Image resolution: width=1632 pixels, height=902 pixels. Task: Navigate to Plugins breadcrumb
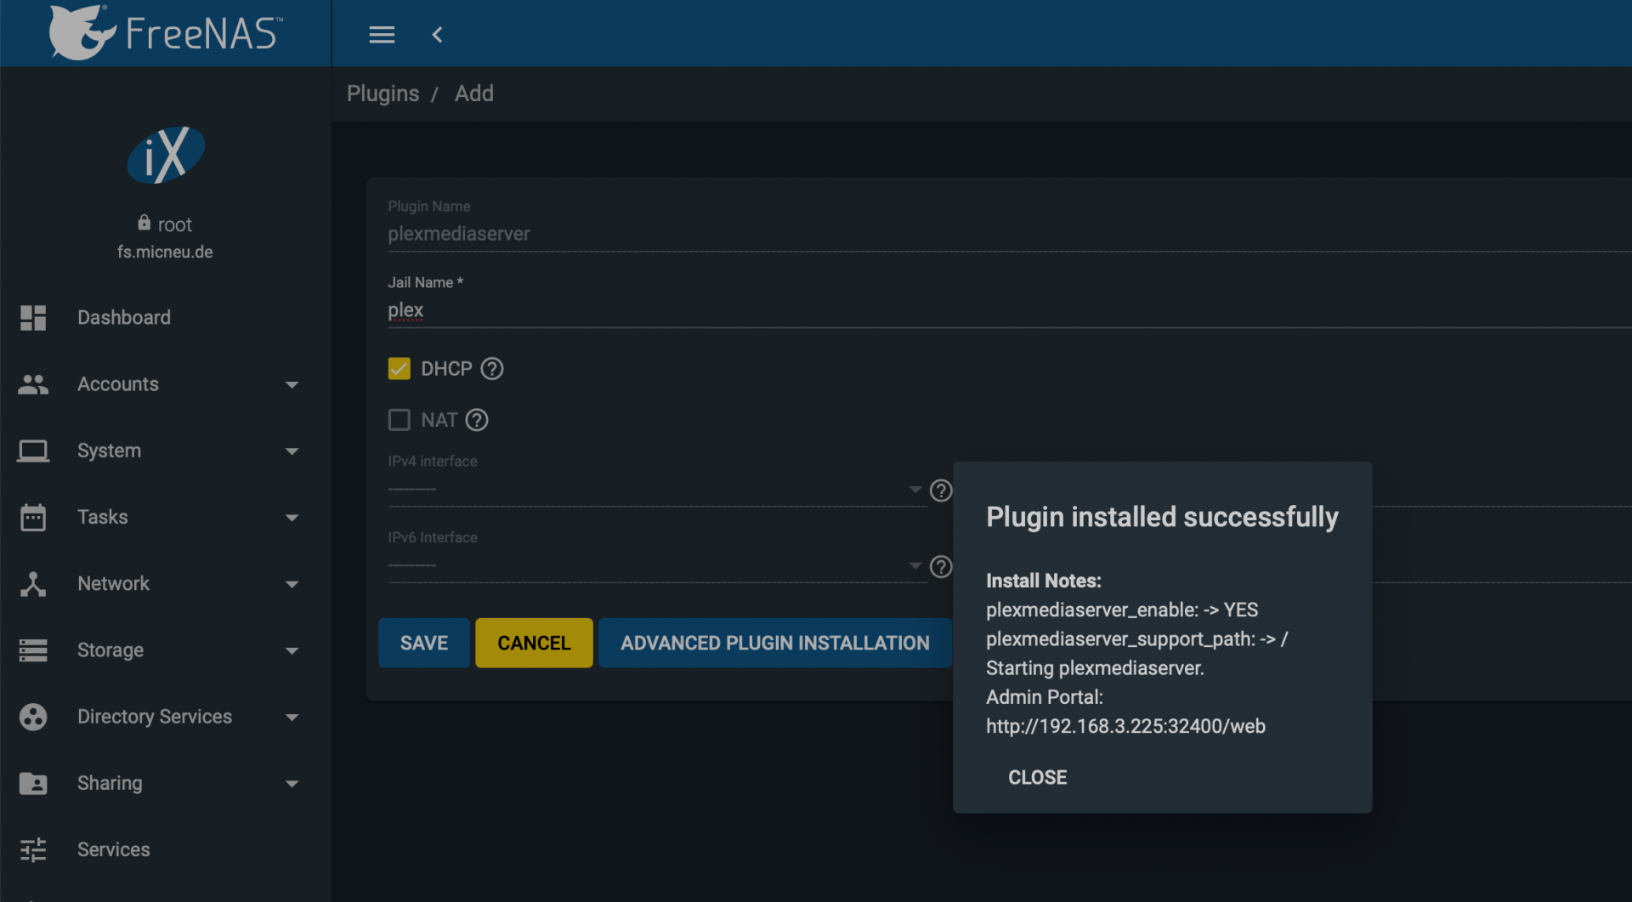(x=382, y=94)
